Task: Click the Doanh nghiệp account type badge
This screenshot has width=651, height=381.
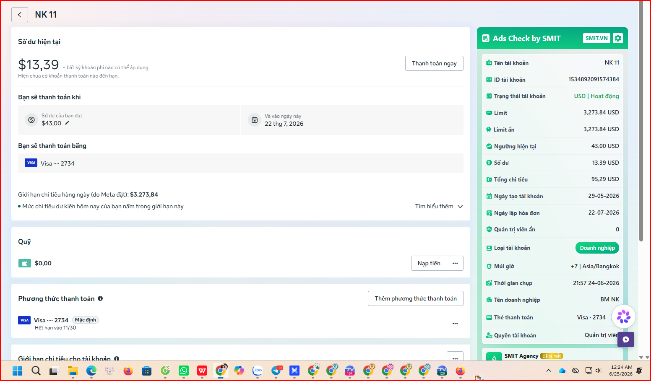Action: pos(597,248)
